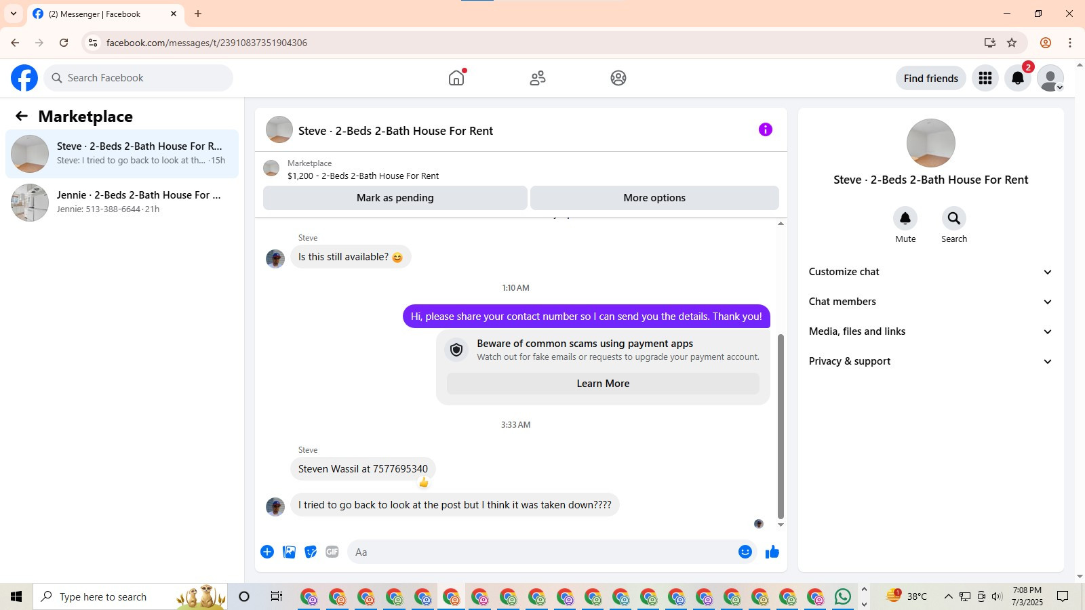Click Mark as pending button
Image resolution: width=1085 pixels, height=610 pixels.
(x=395, y=198)
